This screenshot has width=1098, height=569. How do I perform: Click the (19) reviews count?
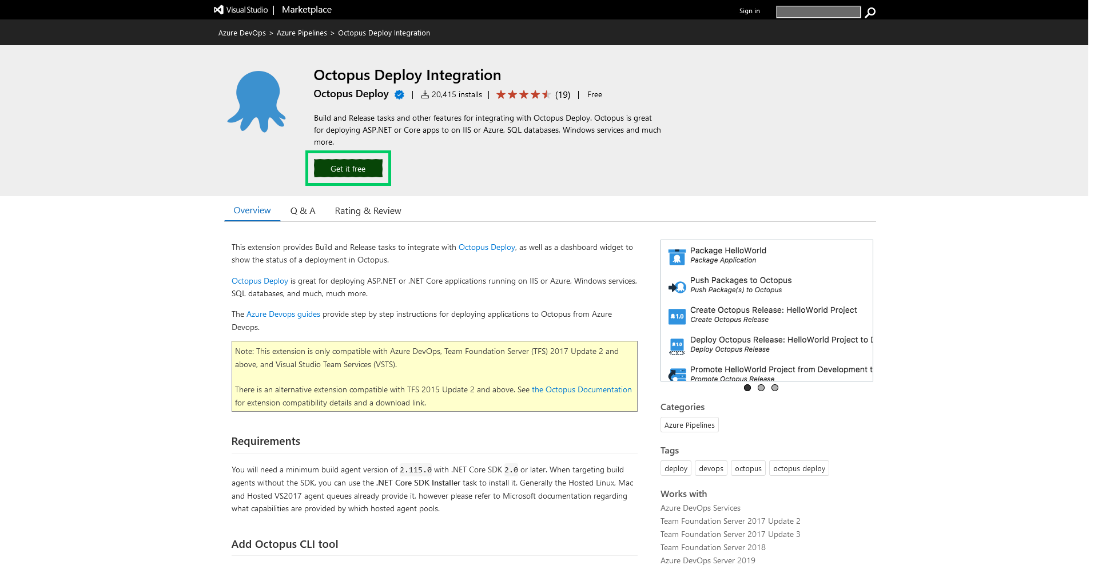pos(563,95)
